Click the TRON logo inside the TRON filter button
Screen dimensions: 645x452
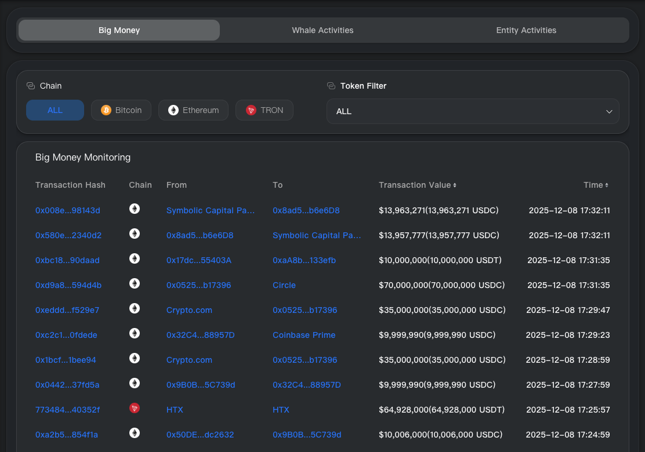pyautogui.click(x=251, y=110)
